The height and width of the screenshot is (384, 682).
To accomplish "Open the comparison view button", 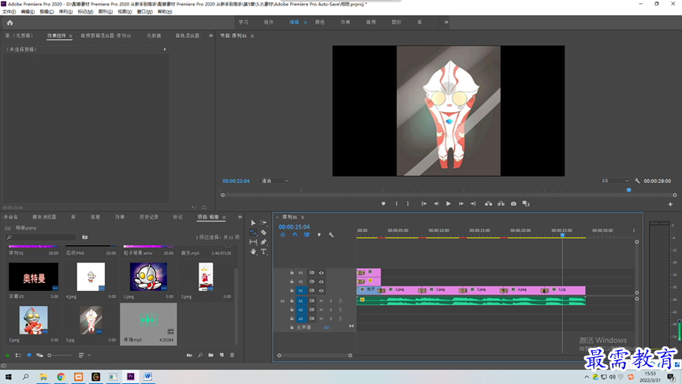I will (x=526, y=203).
